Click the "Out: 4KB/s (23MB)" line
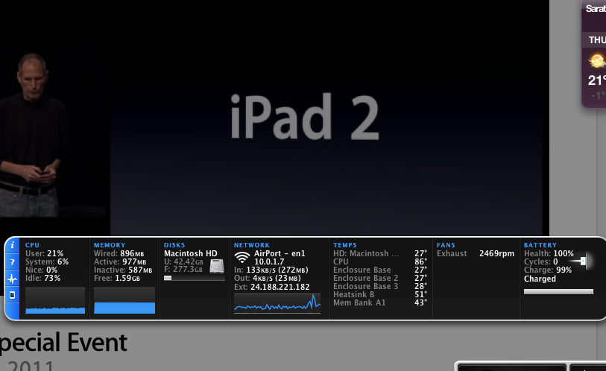This screenshot has width=606, height=371. click(267, 278)
